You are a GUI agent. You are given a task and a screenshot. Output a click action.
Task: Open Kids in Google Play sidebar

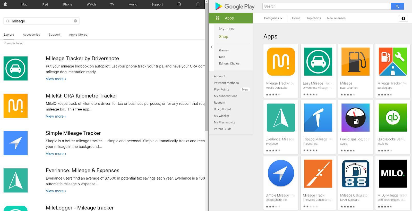click(222, 57)
